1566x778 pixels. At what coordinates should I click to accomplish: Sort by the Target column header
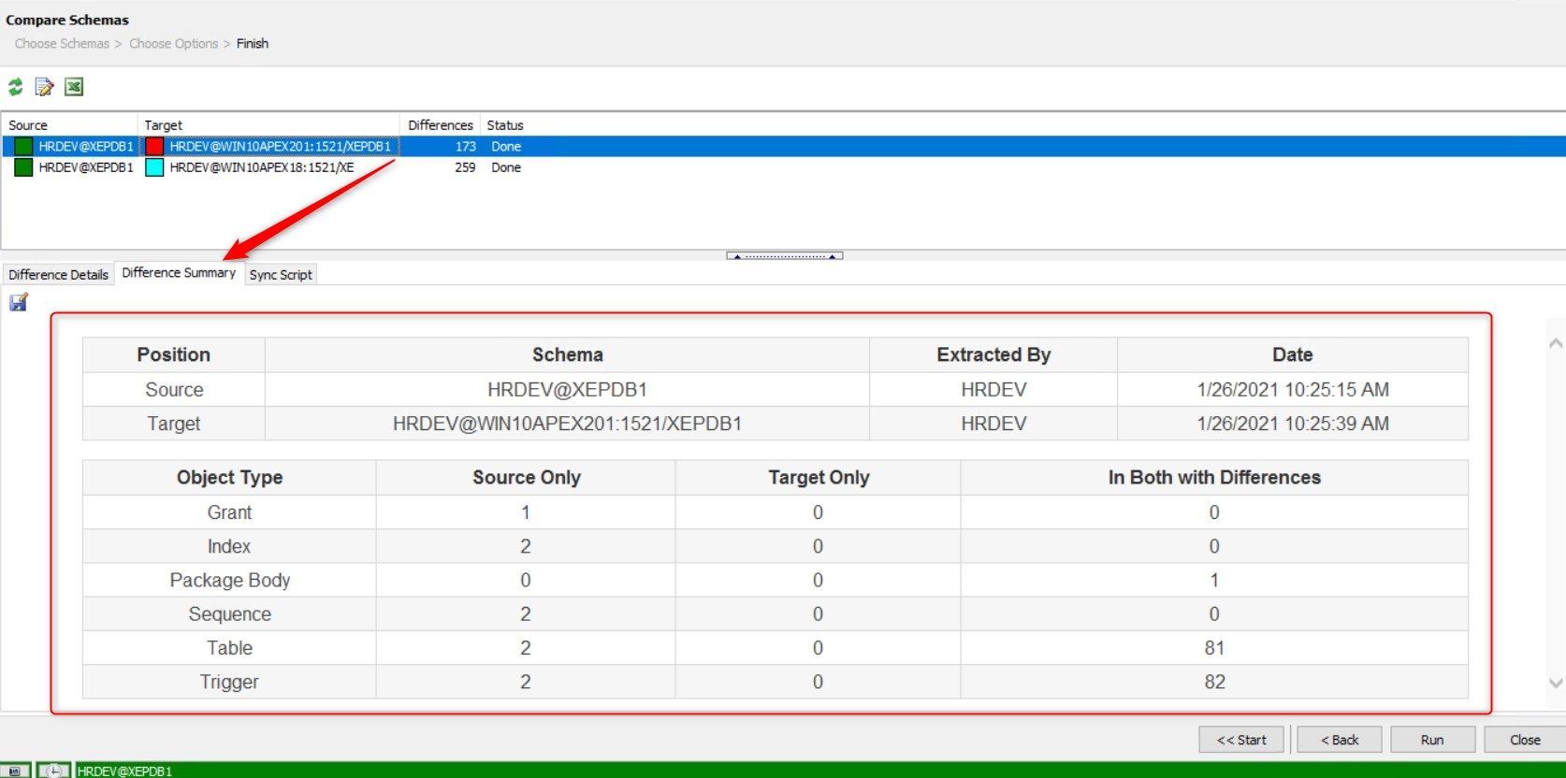click(269, 124)
